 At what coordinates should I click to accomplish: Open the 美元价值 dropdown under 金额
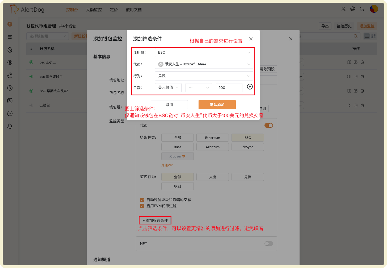[x=168, y=87]
